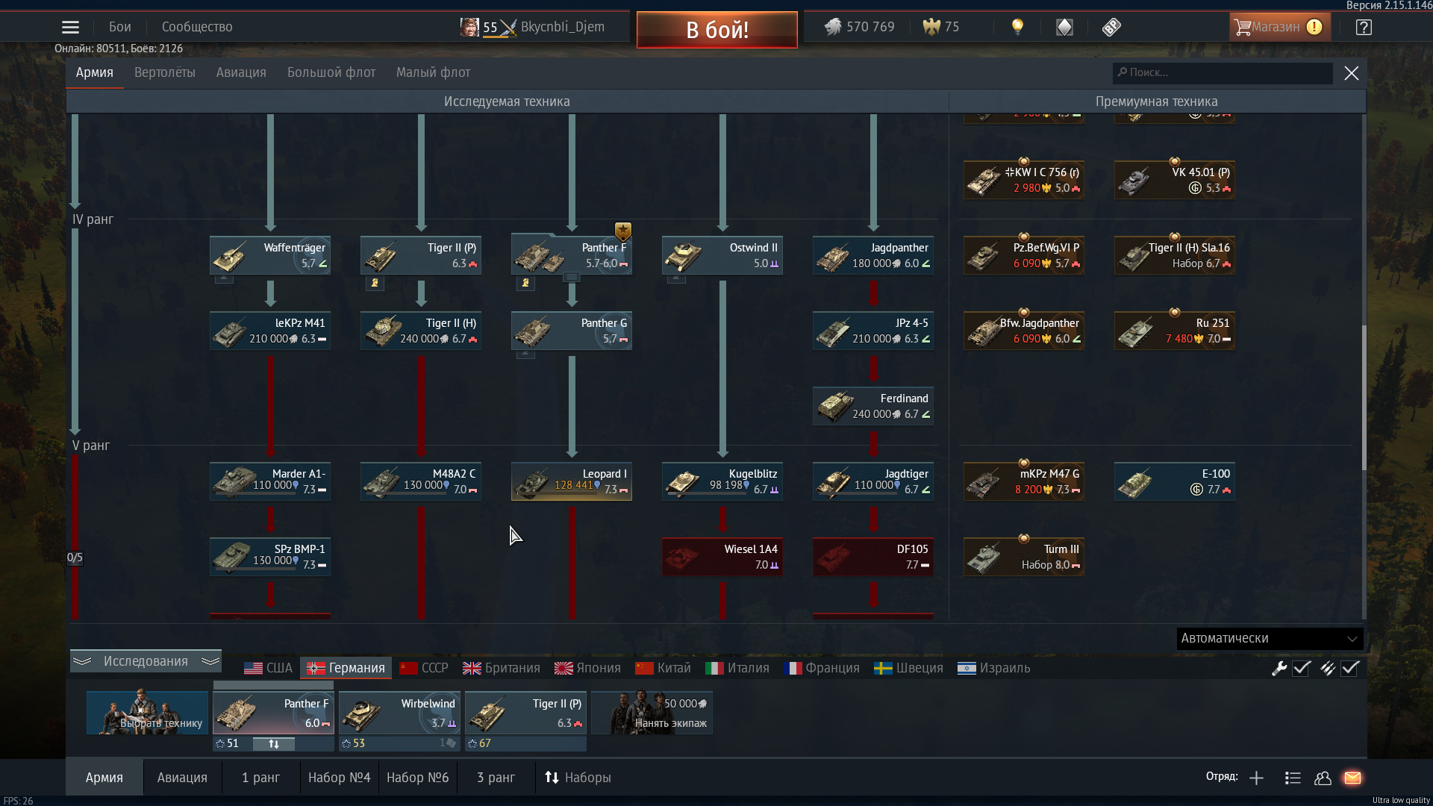
Task: Open the Автоматически dropdown
Action: pos(1270,639)
